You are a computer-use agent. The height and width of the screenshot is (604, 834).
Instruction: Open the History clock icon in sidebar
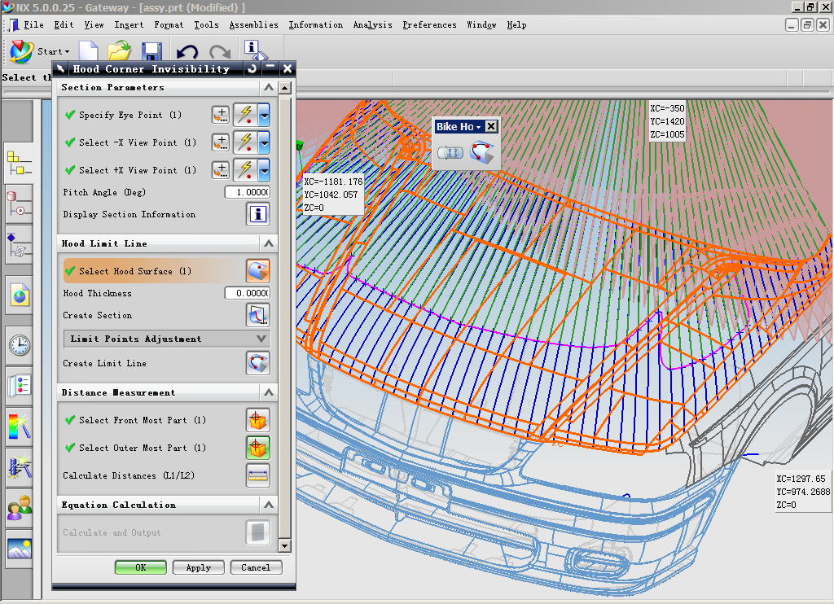[20, 346]
